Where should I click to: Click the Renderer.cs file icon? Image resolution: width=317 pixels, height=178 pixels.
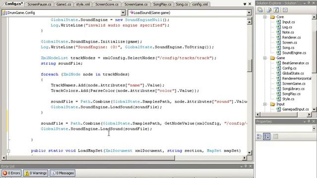[278, 38]
